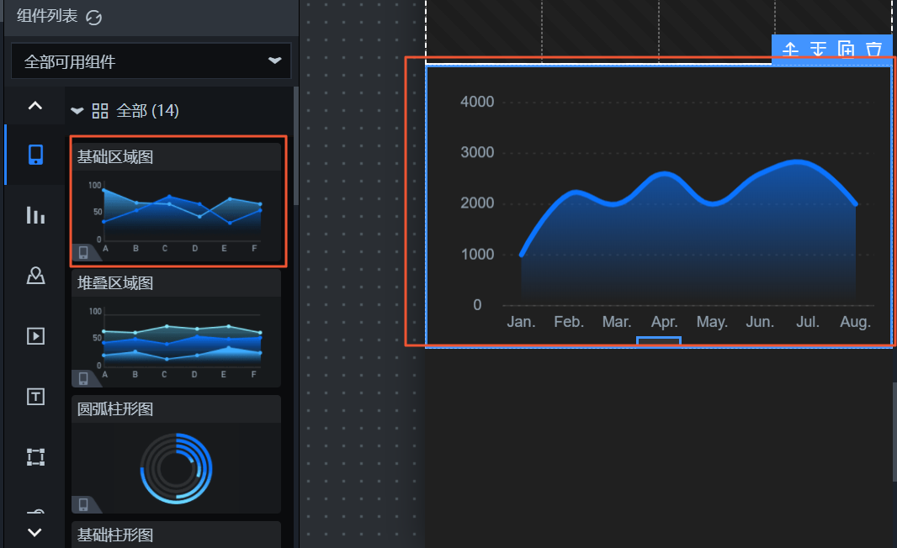
Task: Duplicate the selected chart with copy icon
Action: 846,49
